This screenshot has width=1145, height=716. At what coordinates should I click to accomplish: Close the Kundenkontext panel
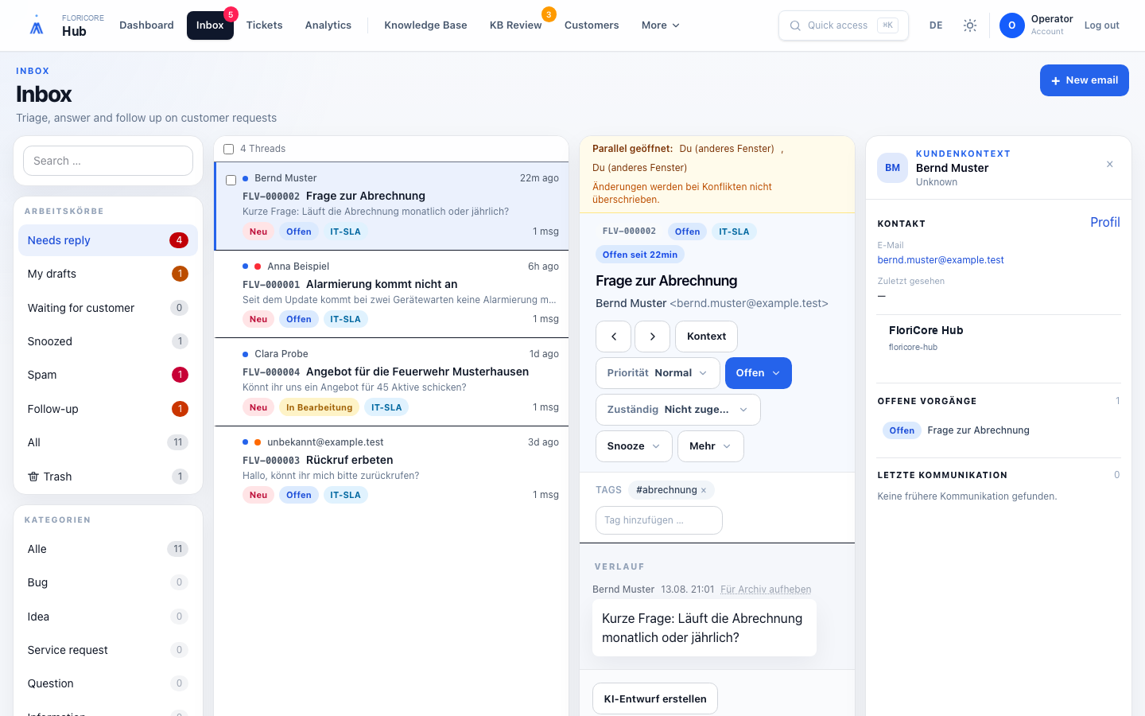[1110, 165]
